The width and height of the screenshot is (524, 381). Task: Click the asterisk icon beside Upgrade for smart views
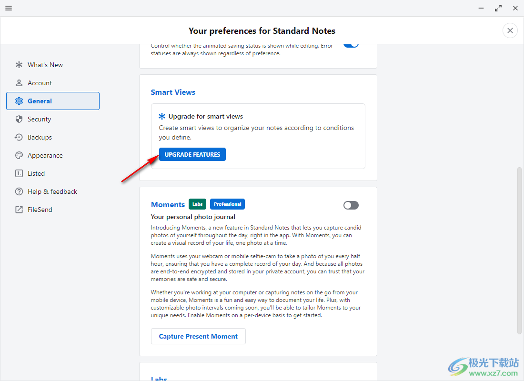[x=162, y=116]
